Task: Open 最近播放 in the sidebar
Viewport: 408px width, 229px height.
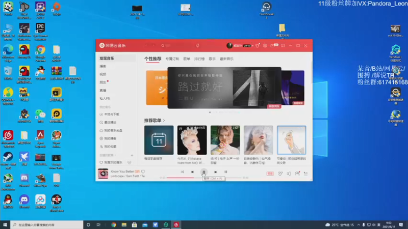Action: tap(108, 122)
